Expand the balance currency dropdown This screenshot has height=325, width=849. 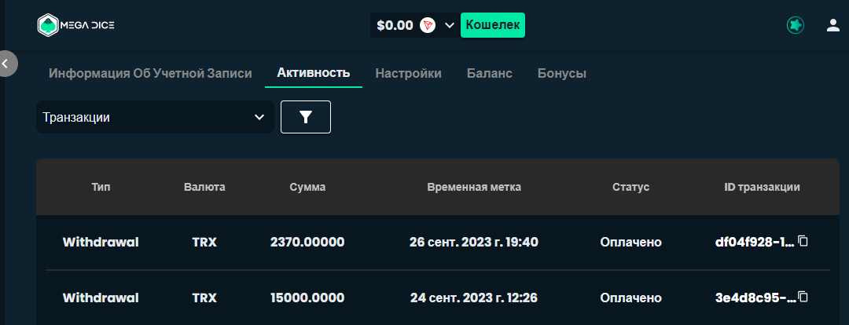[450, 25]
